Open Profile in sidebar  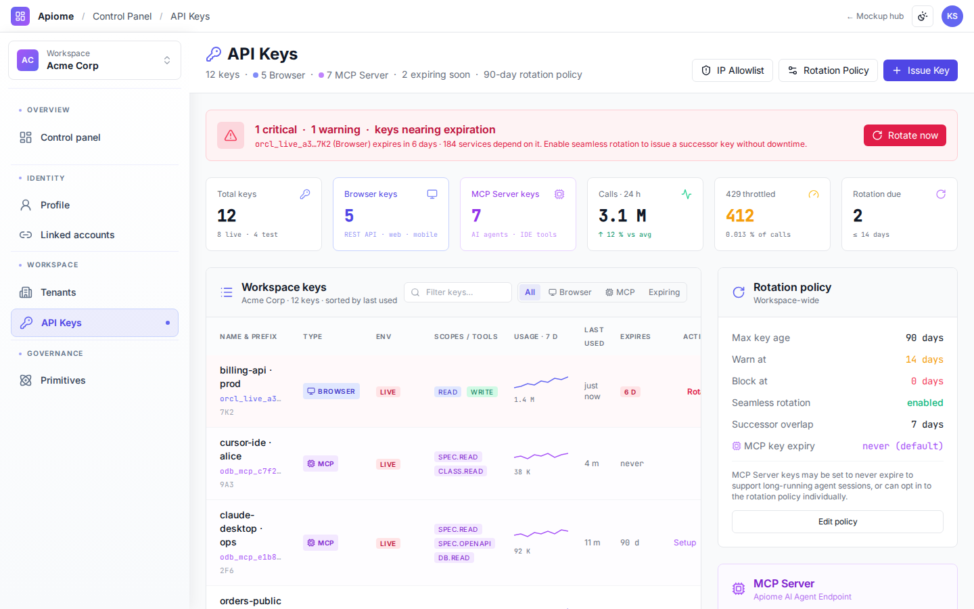coord(95,205)
